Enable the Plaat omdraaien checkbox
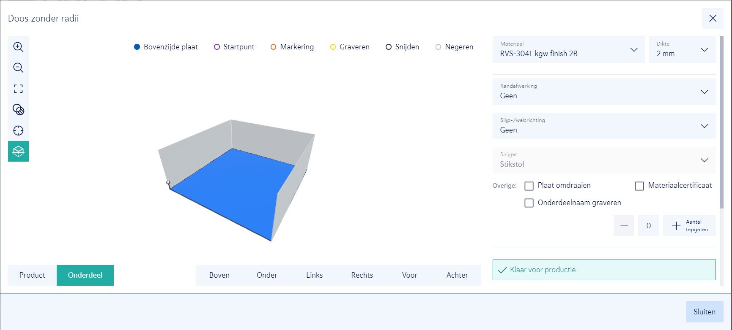The image size is (732, 330). tap(529, 186)
